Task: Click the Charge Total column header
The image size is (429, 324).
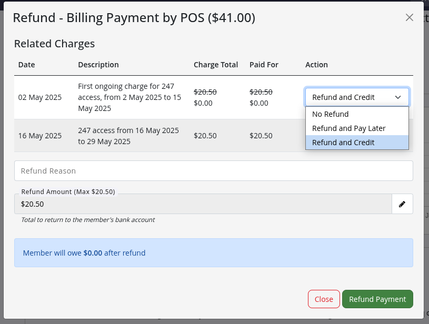Action: [x=216, y=65]
